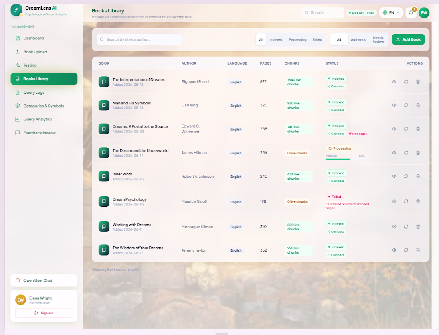Preview The Dream and the Underworld book
Screen dimensions: 439x335
(x=394, y=153)
